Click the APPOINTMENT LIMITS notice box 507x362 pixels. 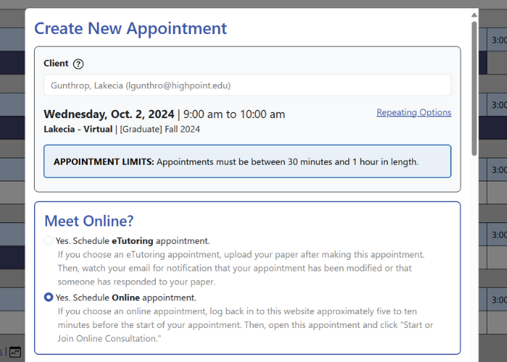click(247, 161)
